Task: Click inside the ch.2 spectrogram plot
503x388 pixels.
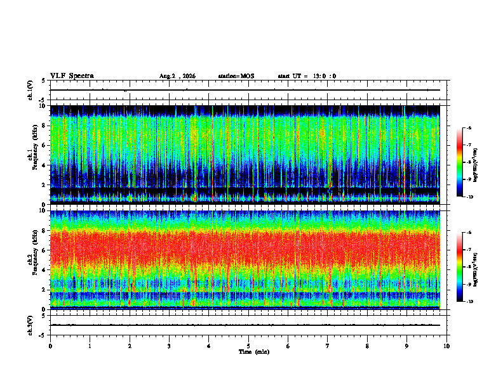Action: click(x=245, y=260)
